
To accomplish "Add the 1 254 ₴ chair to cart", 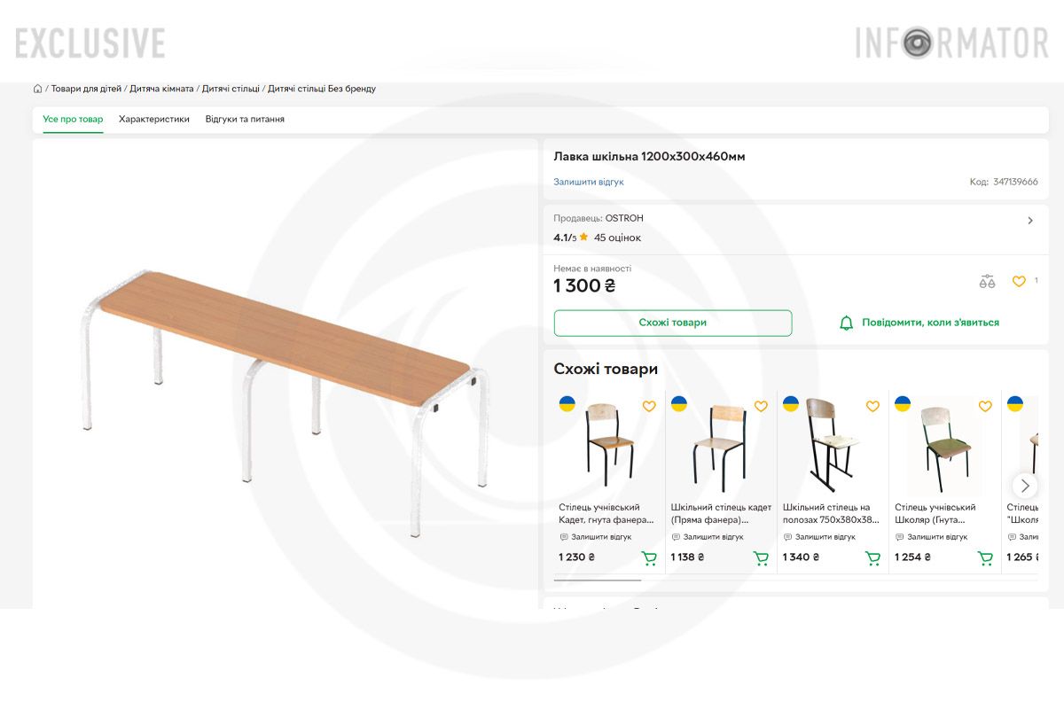I will point(985,558).
